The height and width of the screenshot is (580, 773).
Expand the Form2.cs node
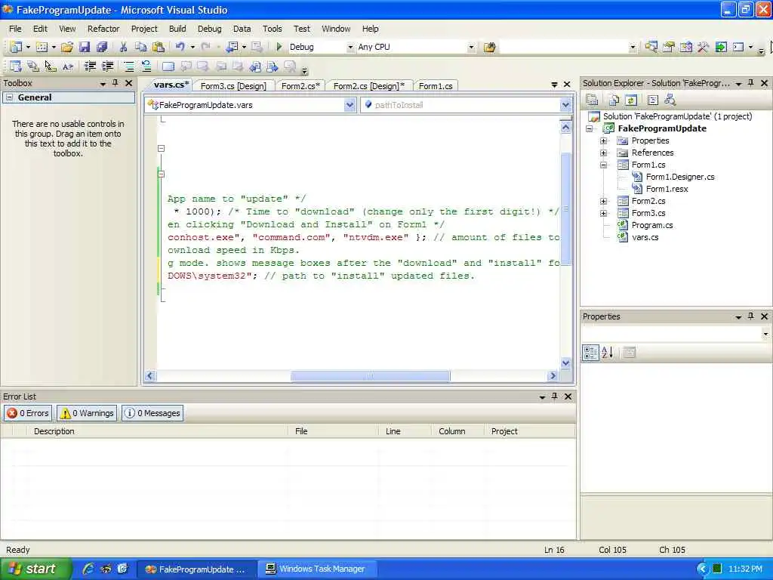603,201
